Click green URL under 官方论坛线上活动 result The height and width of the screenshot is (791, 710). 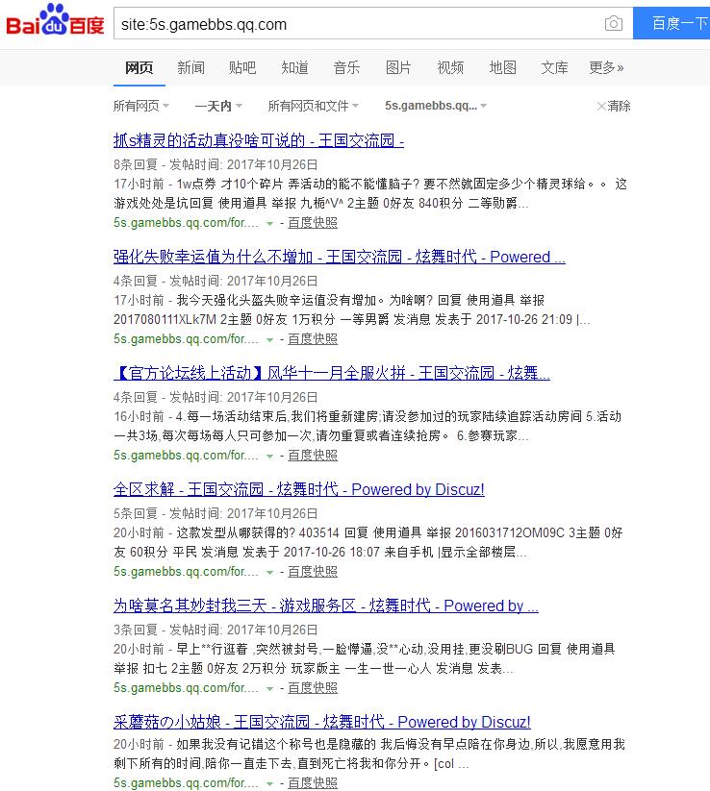186,455
